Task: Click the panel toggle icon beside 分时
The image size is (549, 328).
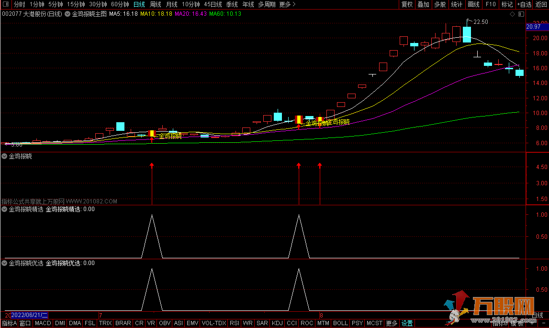Action: click(x=6, y=4)
